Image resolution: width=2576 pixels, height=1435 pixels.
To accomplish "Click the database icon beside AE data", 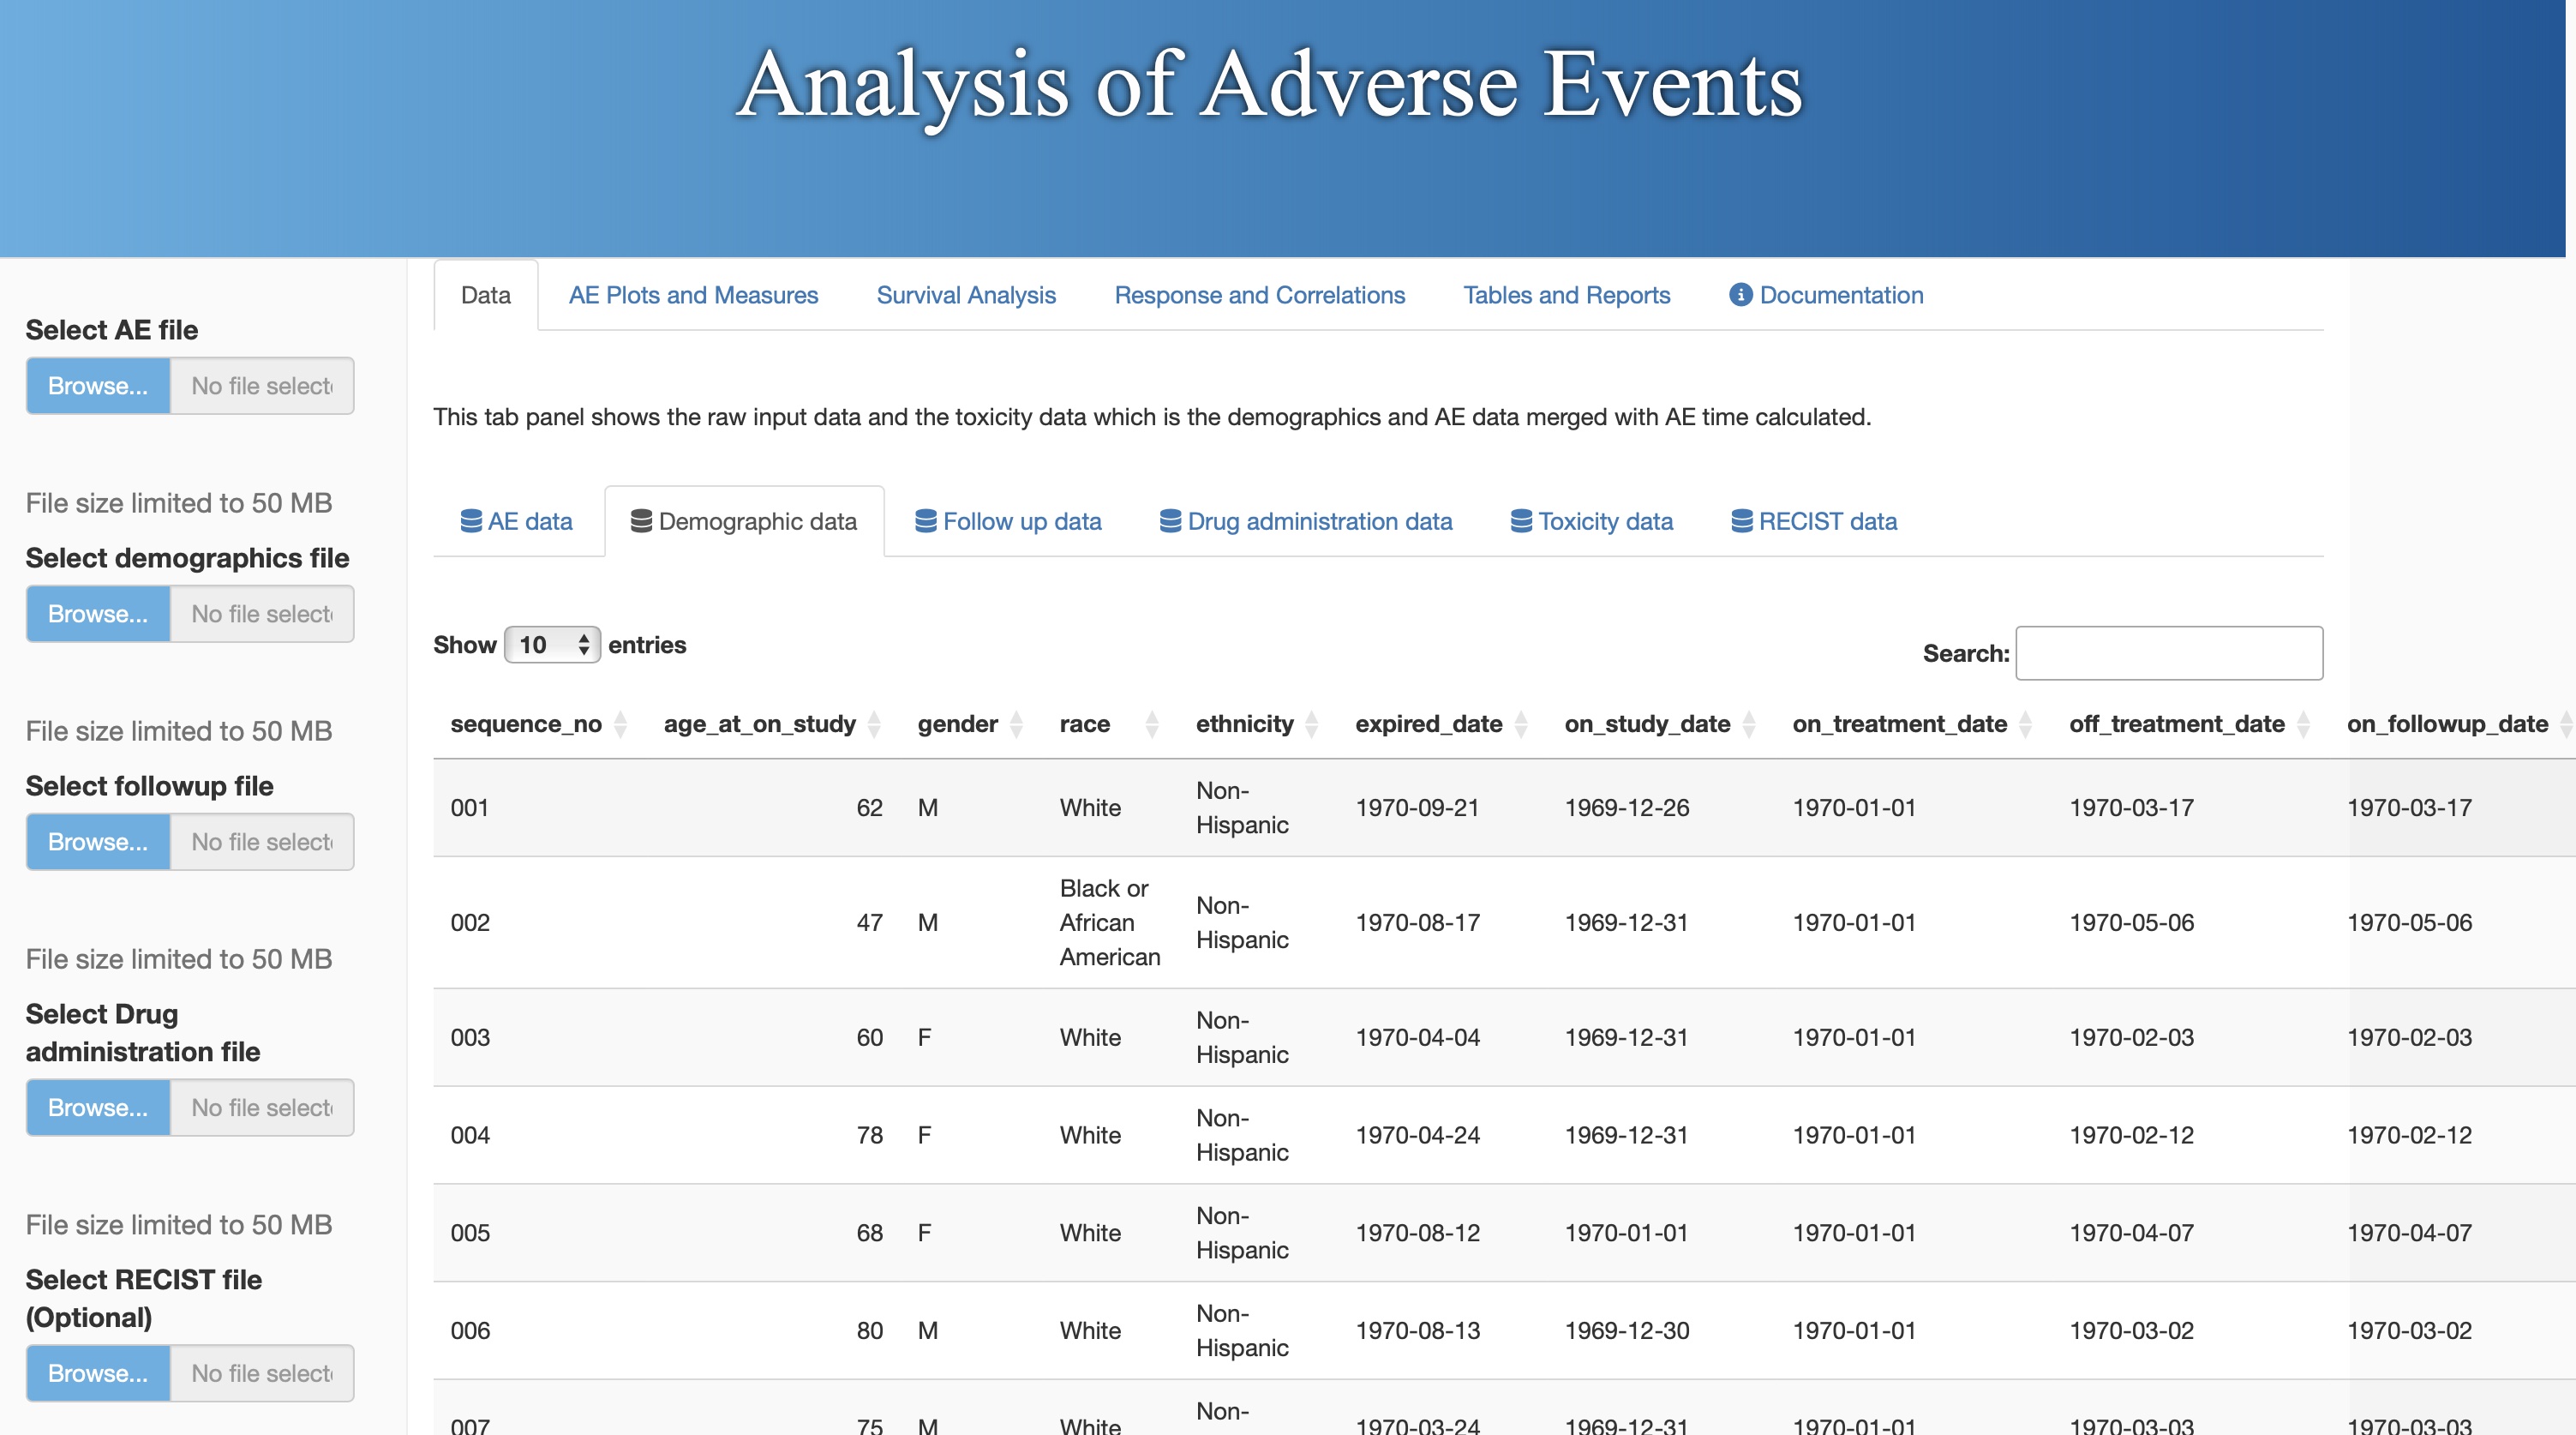I will [470, 521].
